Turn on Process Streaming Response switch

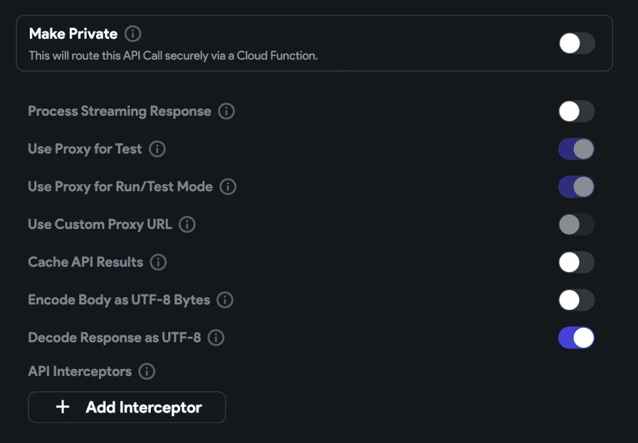coord(576,112)
